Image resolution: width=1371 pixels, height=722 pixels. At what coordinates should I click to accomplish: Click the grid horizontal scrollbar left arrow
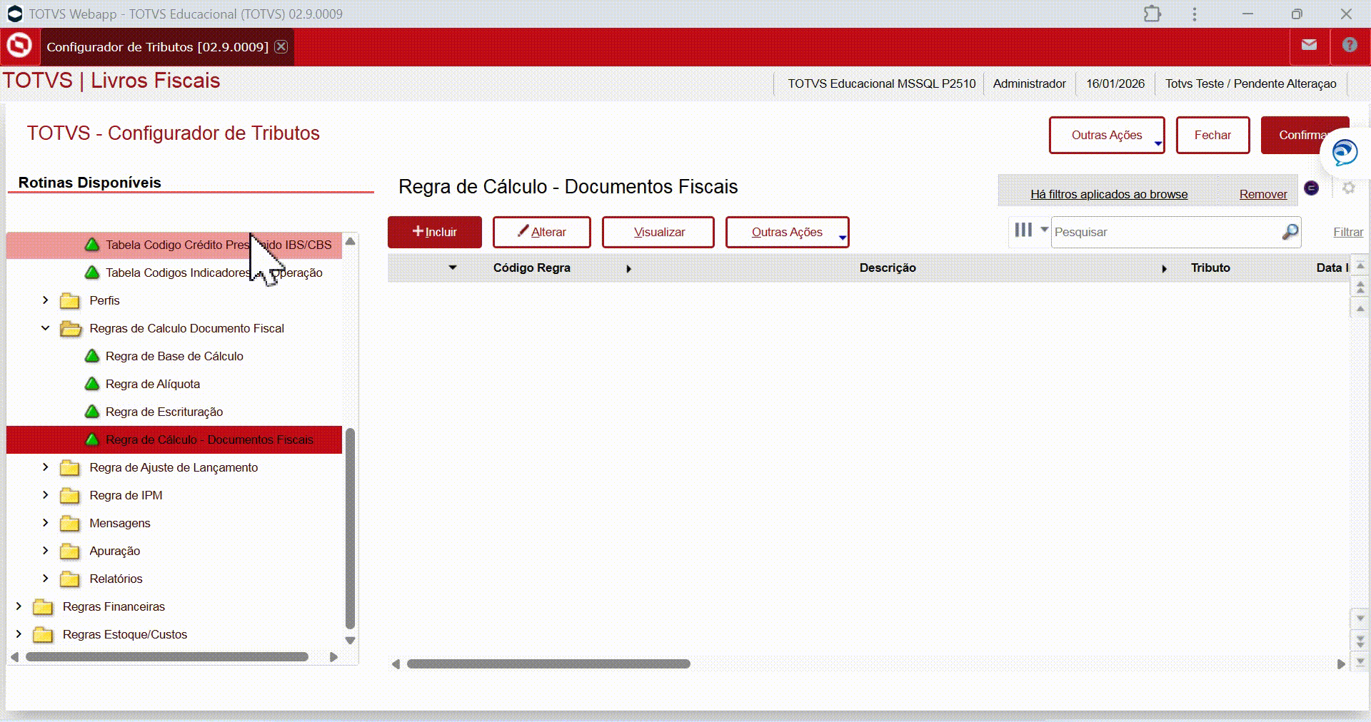(396, 664)
